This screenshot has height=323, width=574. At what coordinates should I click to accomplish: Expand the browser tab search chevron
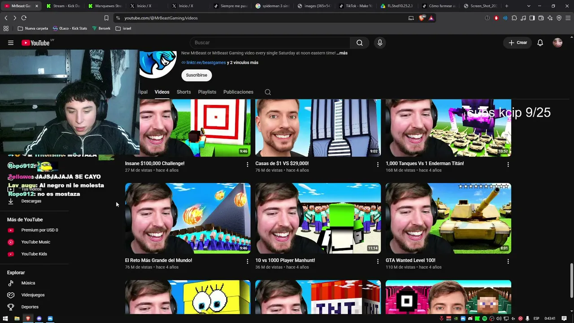(529, 6)
